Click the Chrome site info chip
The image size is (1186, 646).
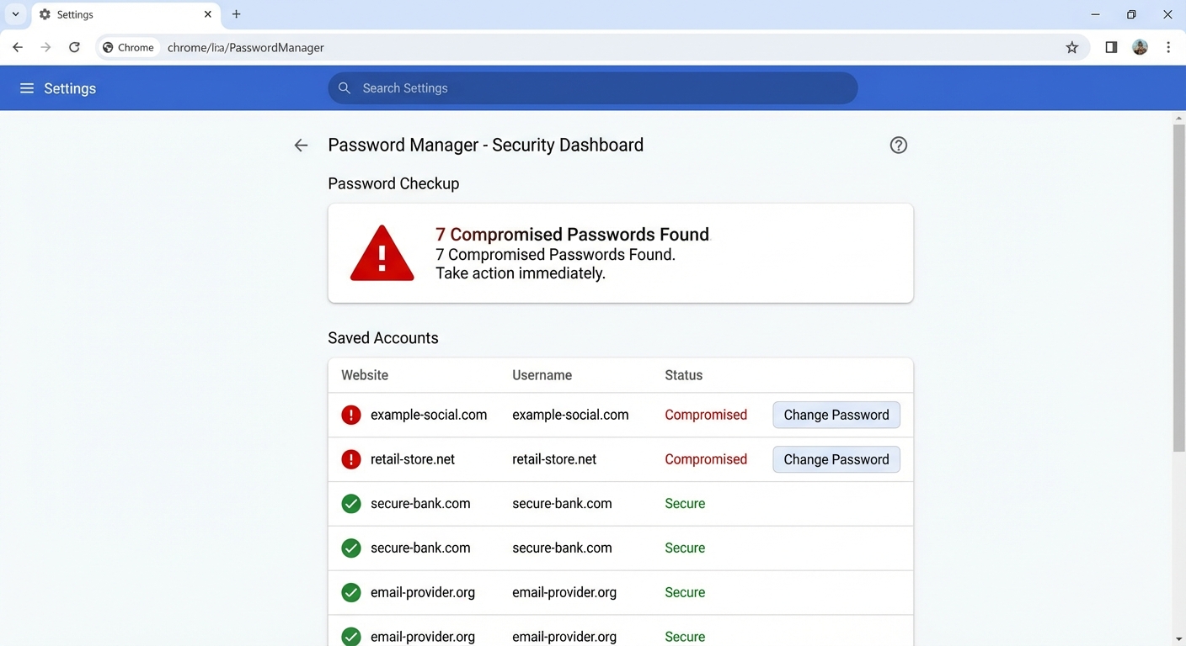[x=128, y=47]
